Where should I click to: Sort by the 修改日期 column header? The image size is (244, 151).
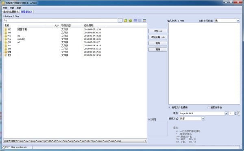pyautogui.click(x=89, y=26)
